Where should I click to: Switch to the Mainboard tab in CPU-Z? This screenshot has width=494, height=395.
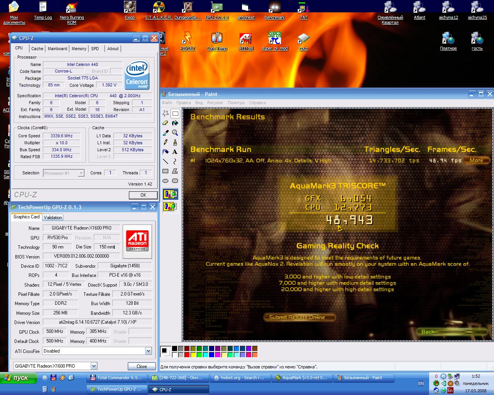pos(57,49)
